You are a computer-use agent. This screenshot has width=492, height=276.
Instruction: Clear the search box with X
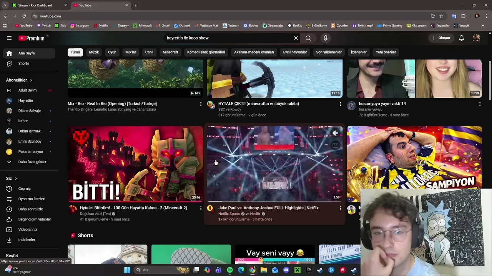click(296, 38)
